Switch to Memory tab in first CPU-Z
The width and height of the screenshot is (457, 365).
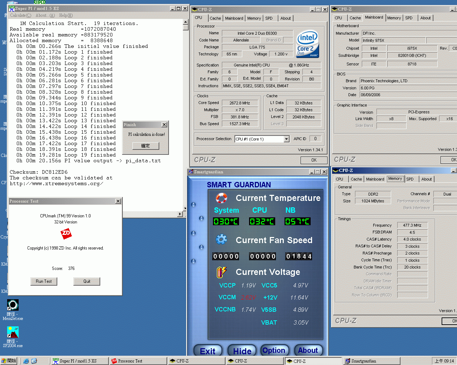[254, 18]
